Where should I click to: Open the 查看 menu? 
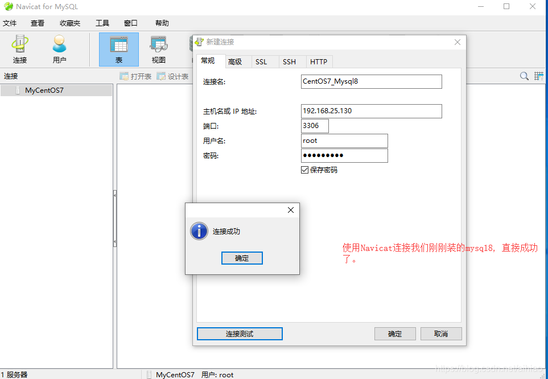pyautogui.click(x=38, y=23)
